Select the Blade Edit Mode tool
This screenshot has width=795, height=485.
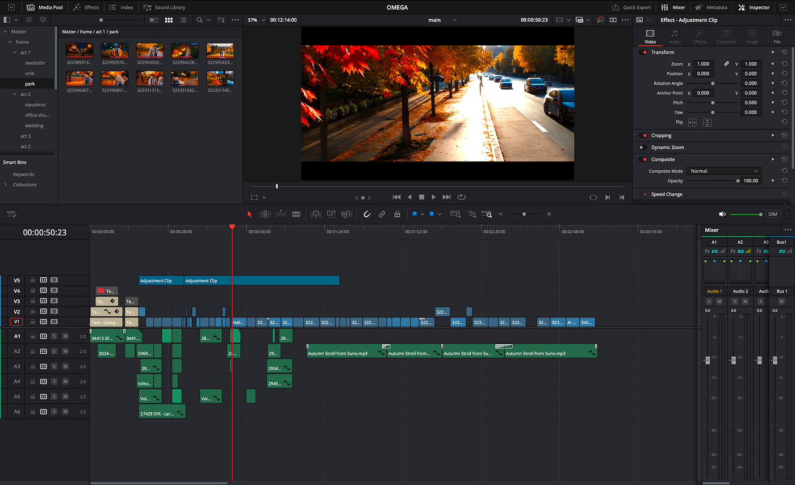pos(296,214)
